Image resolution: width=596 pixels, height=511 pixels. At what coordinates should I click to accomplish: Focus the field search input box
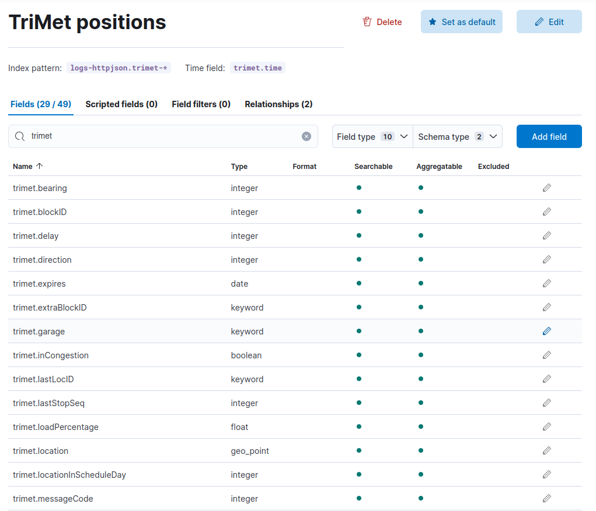(163, 136)
